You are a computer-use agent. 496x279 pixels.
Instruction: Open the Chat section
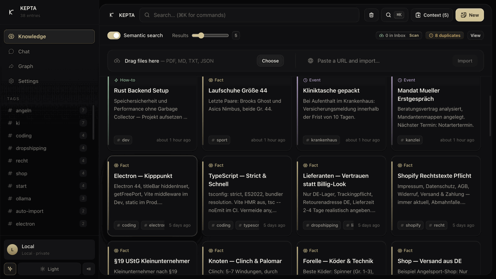[49, 52]
